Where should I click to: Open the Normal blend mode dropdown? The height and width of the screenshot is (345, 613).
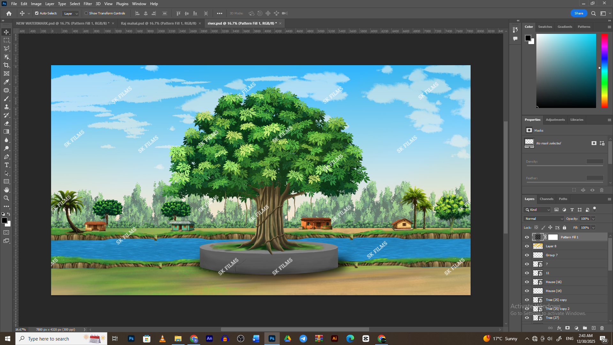[x=543, y=219]
